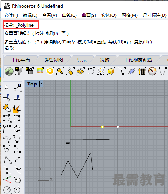This screenshot has width=168, height=194.
Task: Click the key with tags icon
Action: coord(81,71)
